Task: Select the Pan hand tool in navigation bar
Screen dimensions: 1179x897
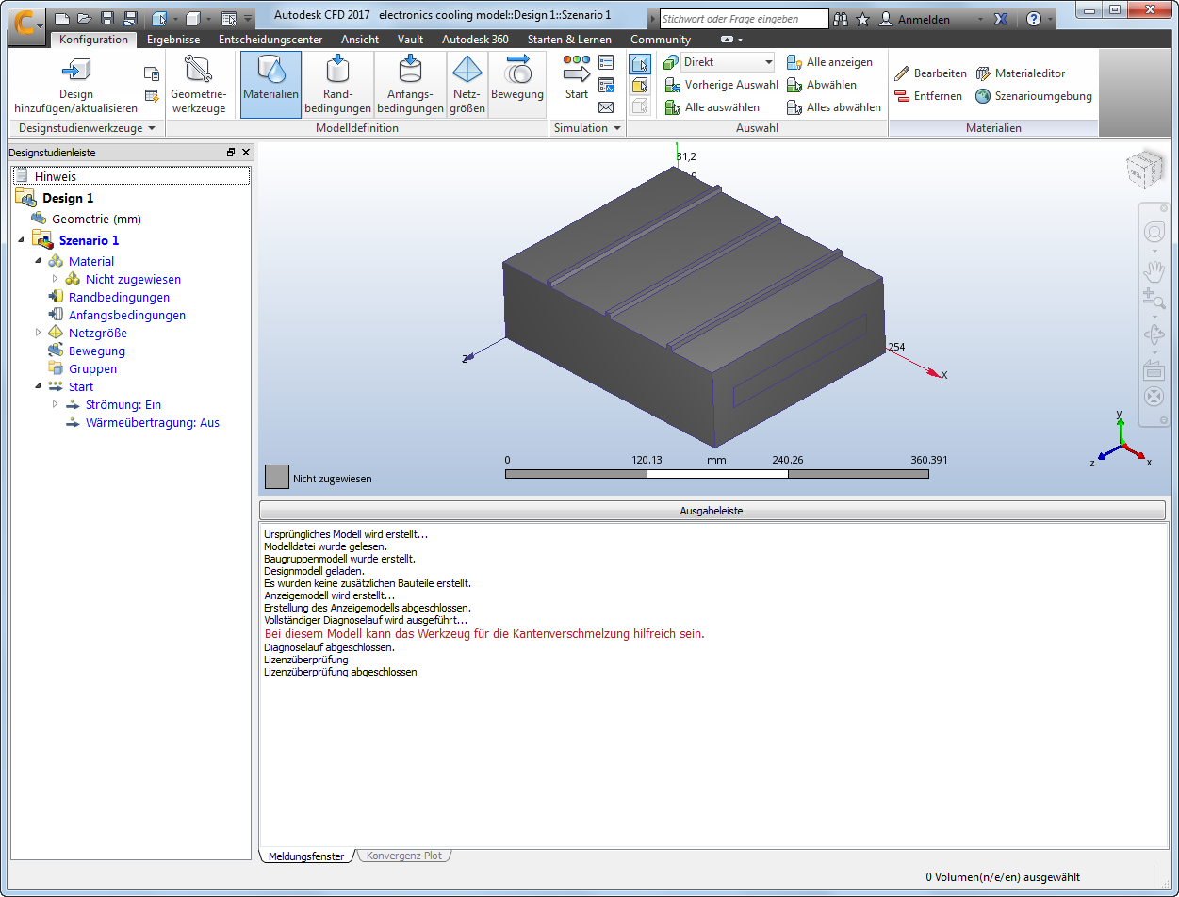Action: pos(1154,272)
